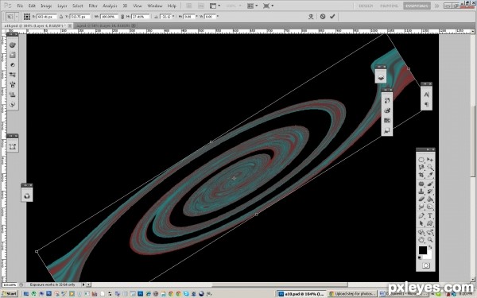Switch to the first PAINTING workspace button
The height and width of the screenshot is (298, 477).
click(389, 6)
